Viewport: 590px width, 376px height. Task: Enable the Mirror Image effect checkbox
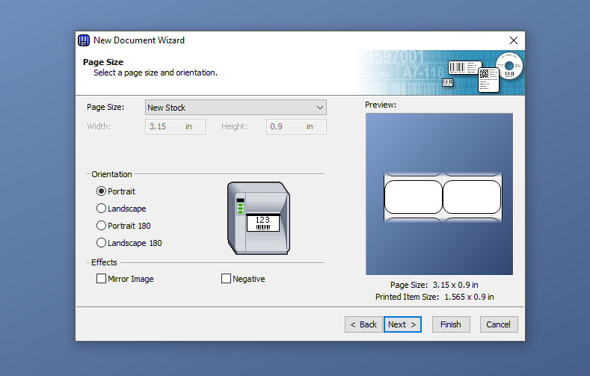pyautogui.click(x=102, y=279)
